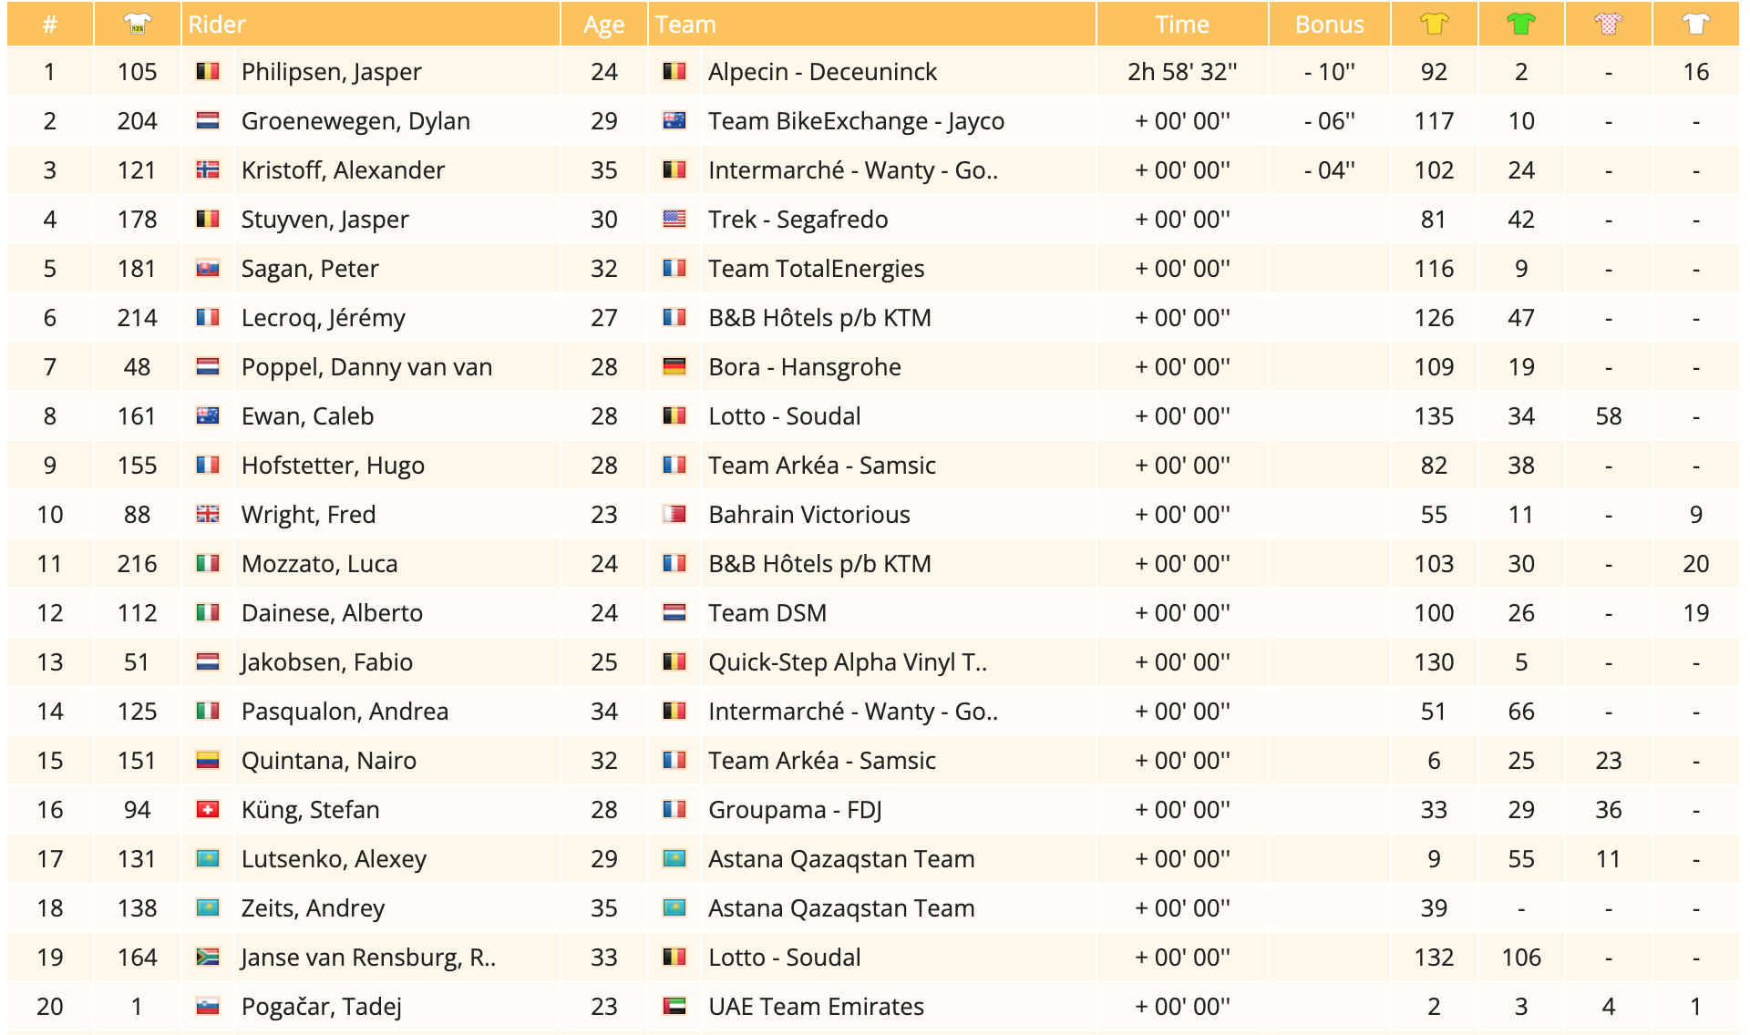Open Pogačar, Tadej rider page
The height and width of the screenshot is (1035, 1750).
click(321, 1007)
